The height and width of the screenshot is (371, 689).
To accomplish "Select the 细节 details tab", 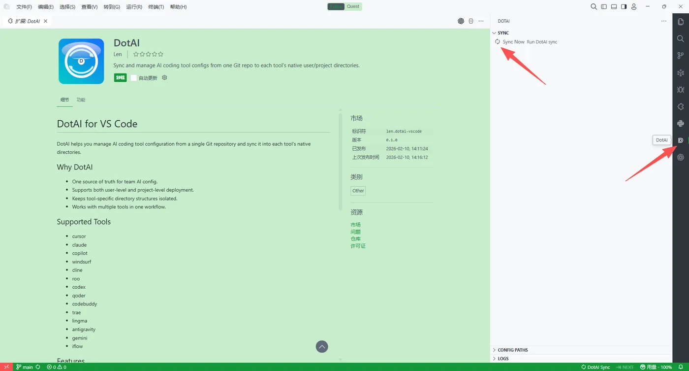I will point(65,100).
